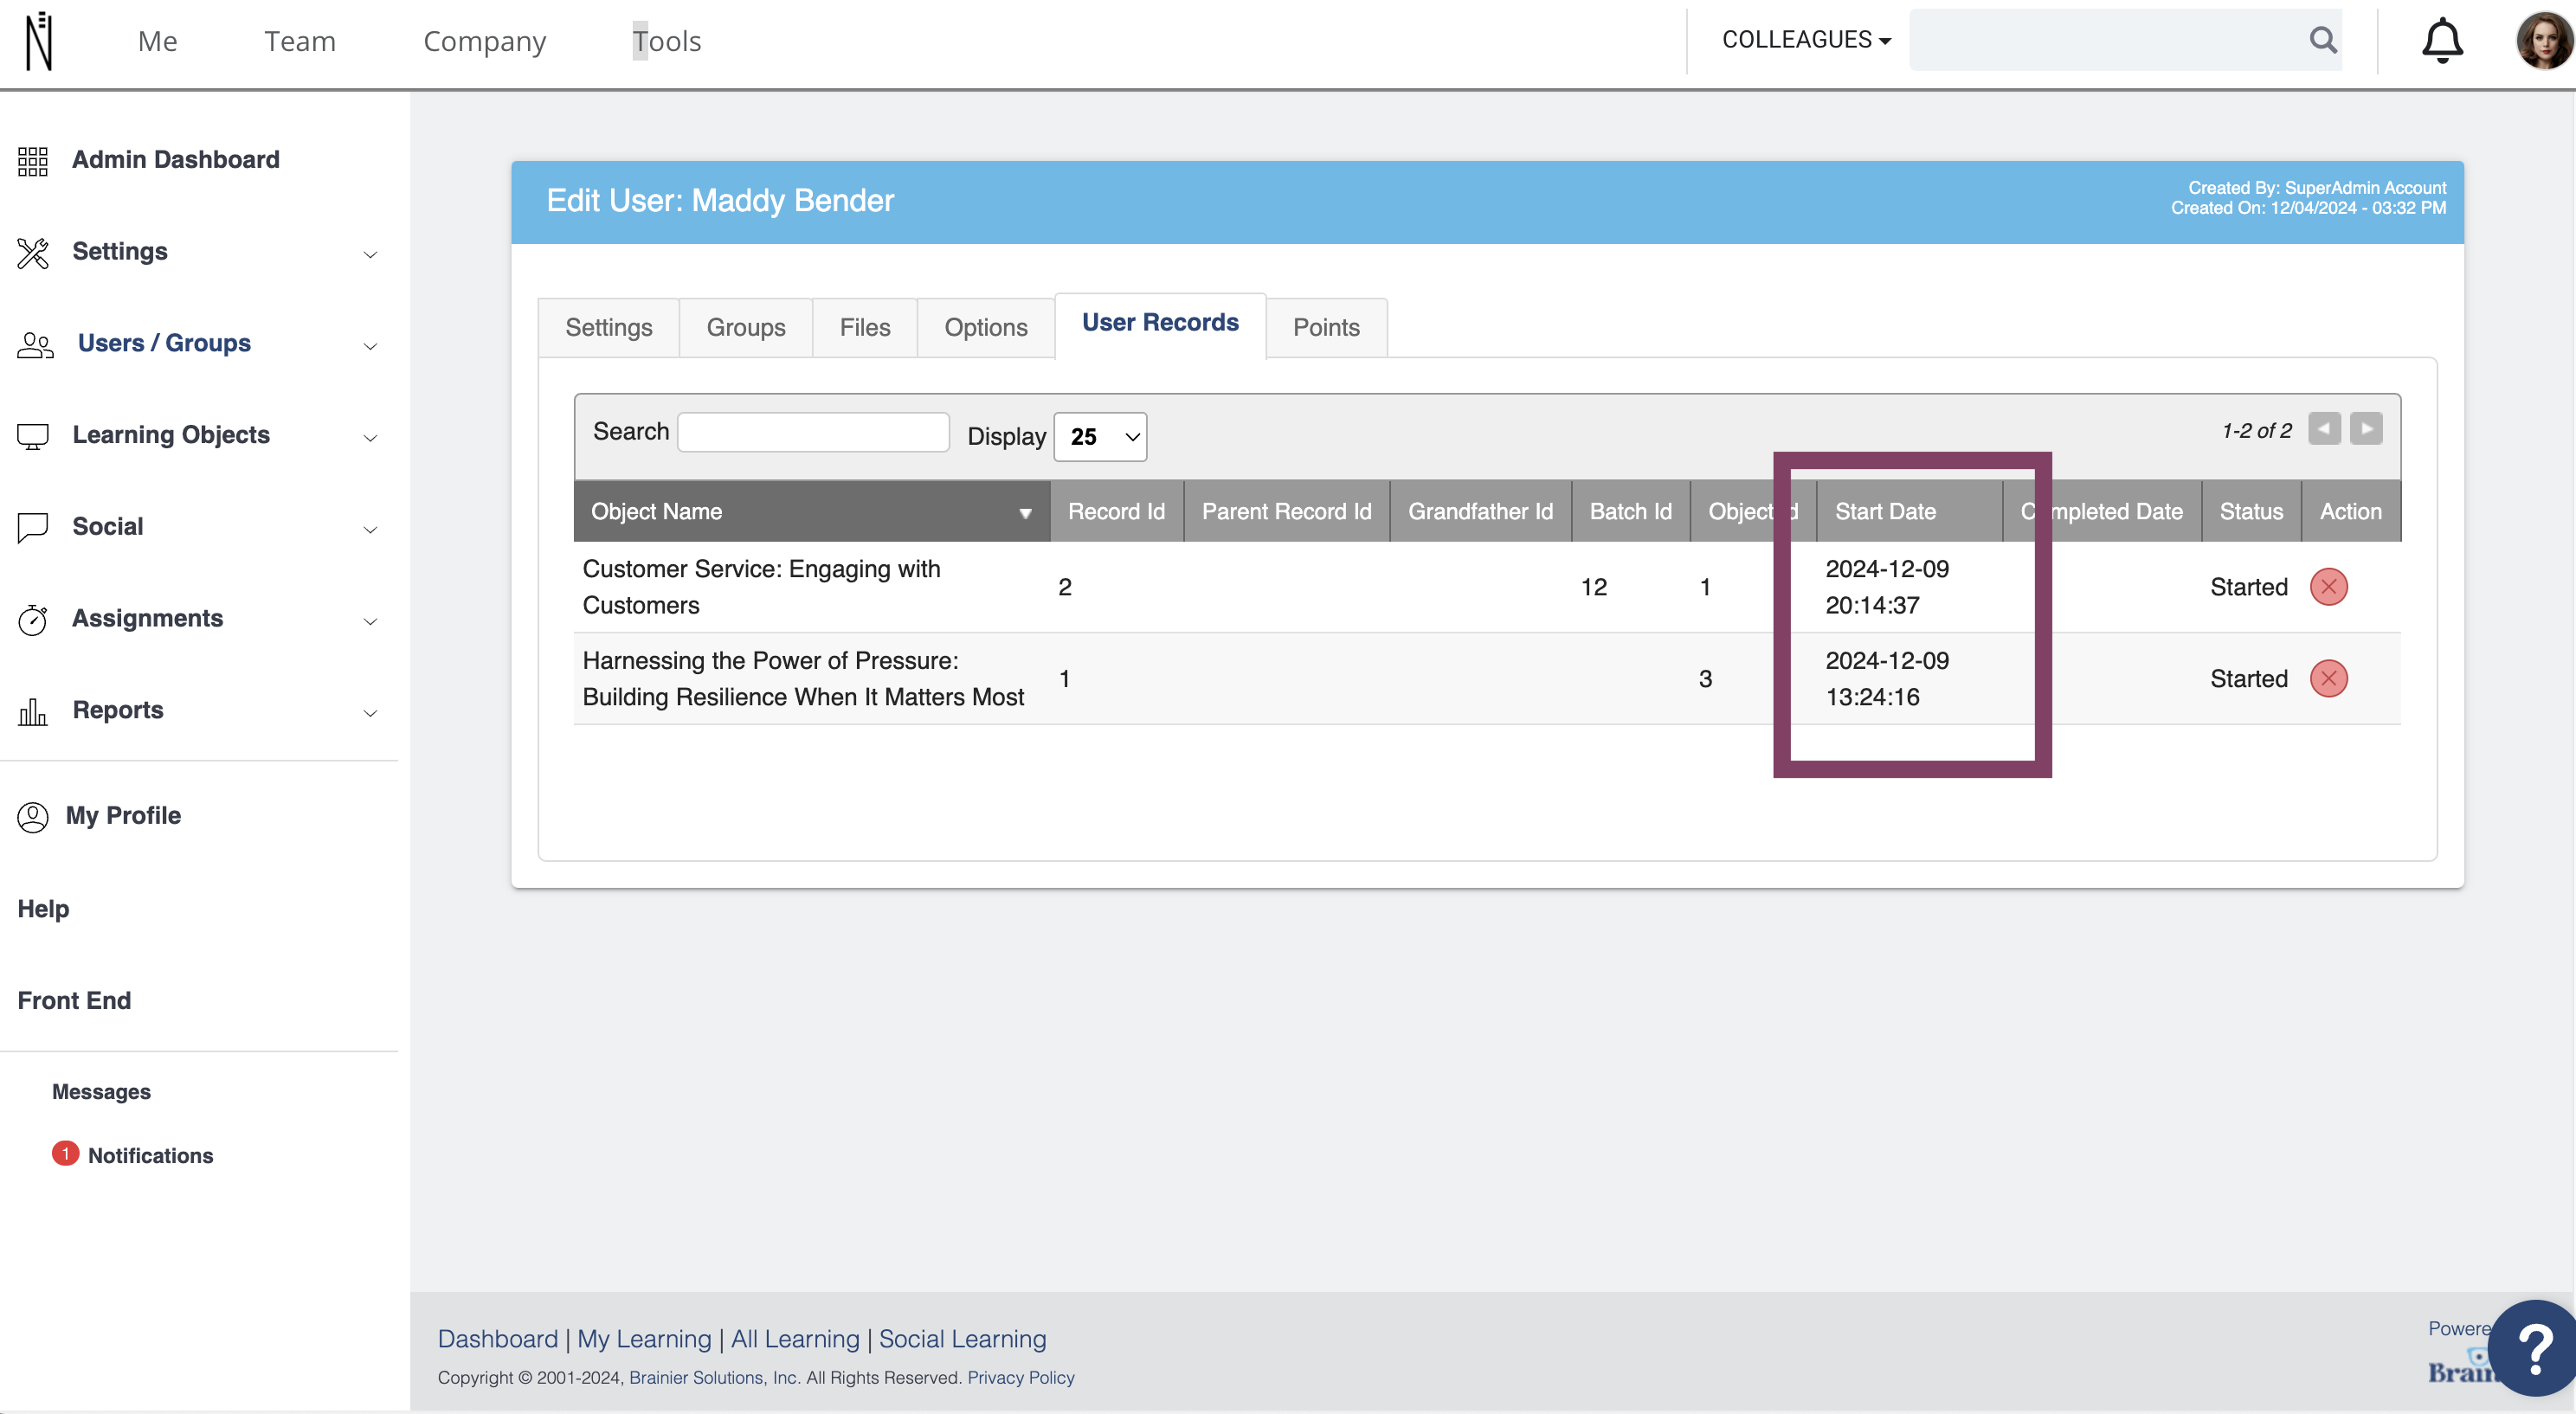
Task: Click the '2024-12-09 20:14:37' start date
Action: [x=1887, y=587]
